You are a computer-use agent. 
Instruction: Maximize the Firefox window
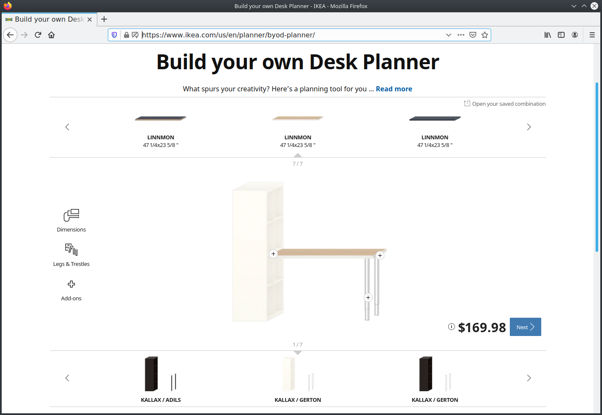(584, 6)
